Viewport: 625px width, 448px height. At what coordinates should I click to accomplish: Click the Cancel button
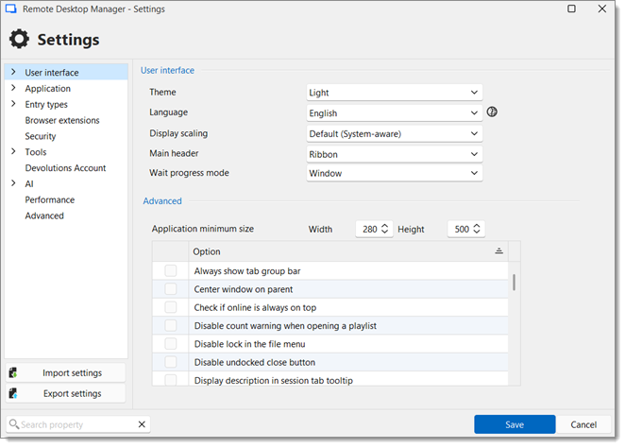coord(583,424)
